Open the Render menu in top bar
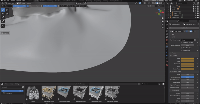 click(x=13, y=1)
